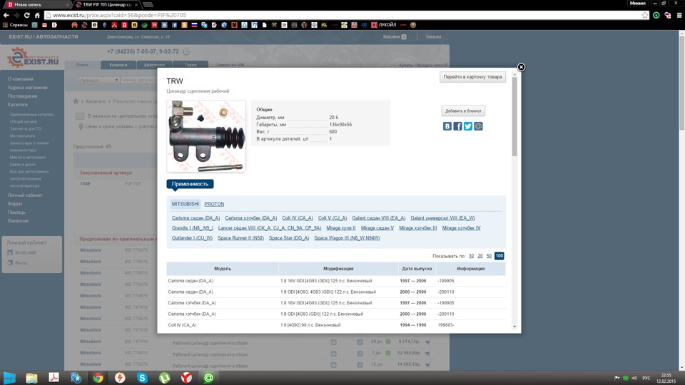Open browser home page icon
The image size is (685, 385).
tap(37, 15)
